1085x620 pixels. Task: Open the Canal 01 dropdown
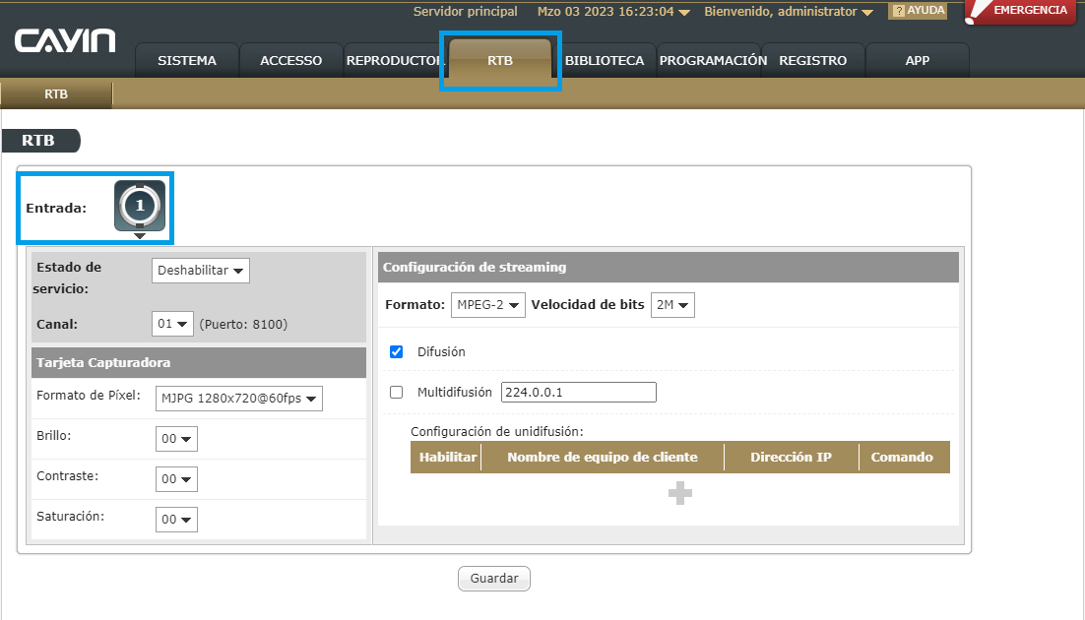172,324
